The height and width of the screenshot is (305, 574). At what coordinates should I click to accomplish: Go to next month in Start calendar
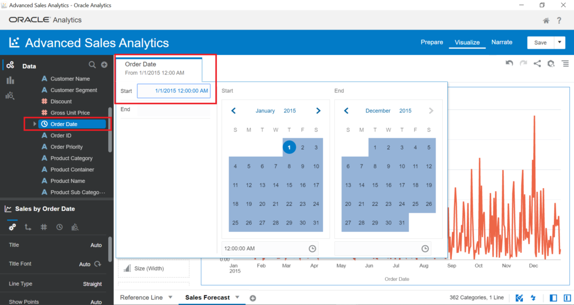coord(318,111)
